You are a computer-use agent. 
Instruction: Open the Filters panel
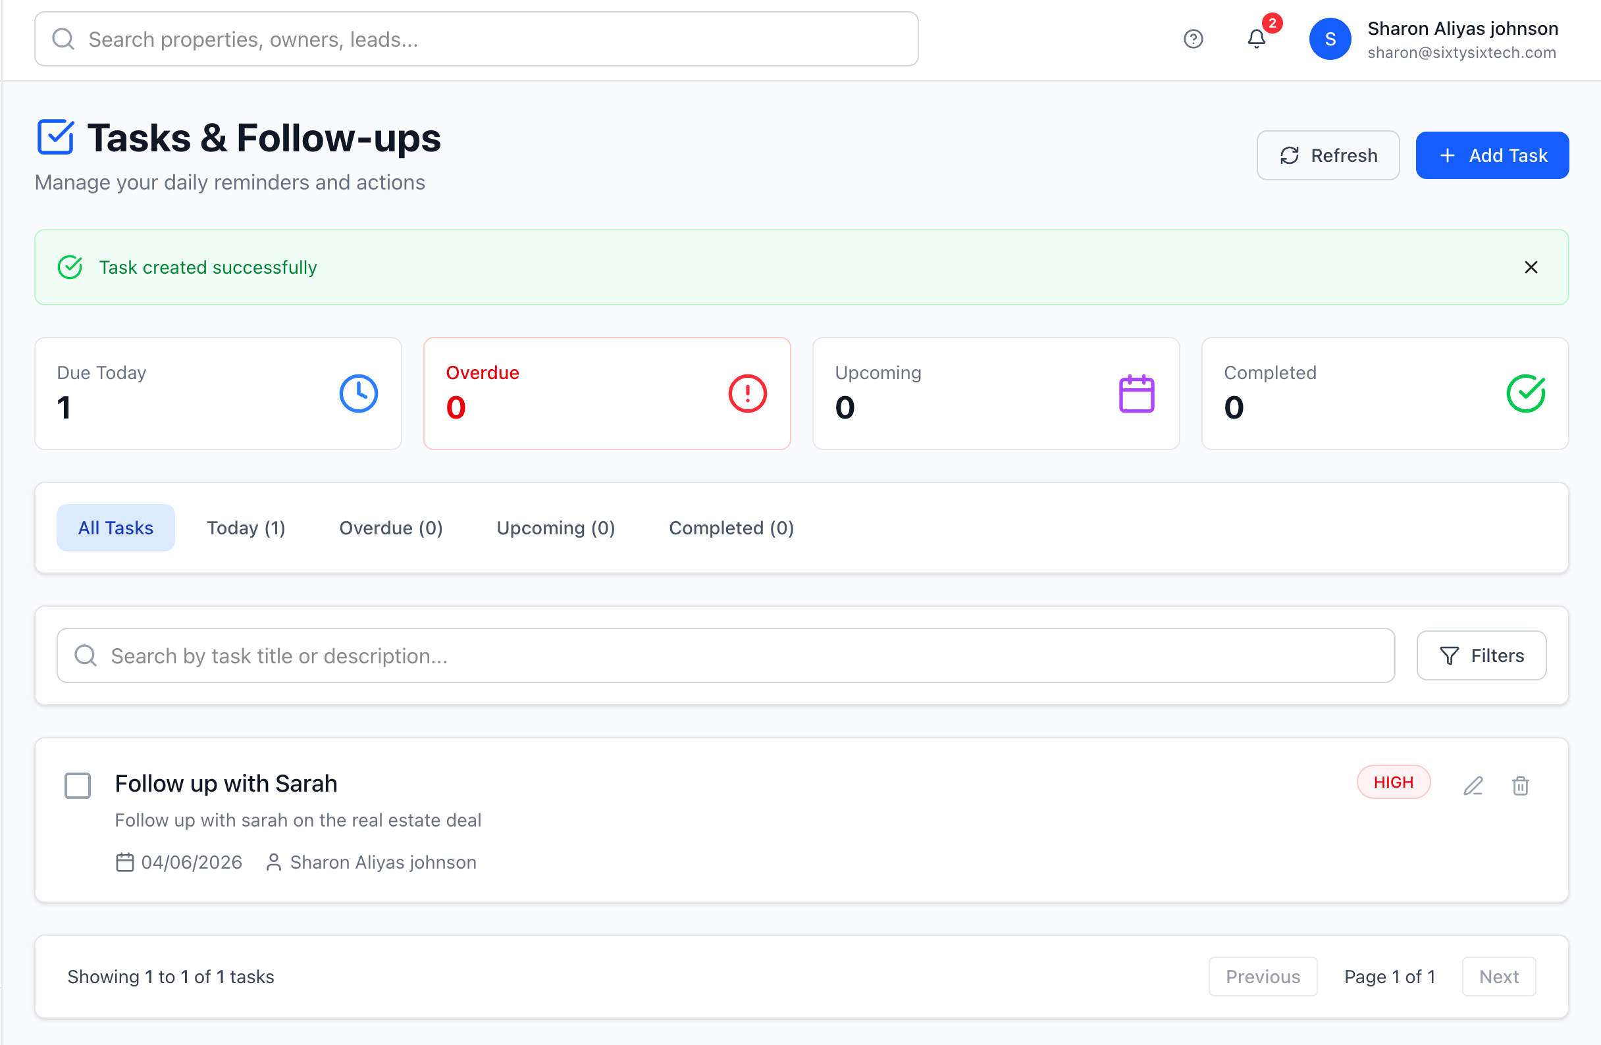(1481, 655)
